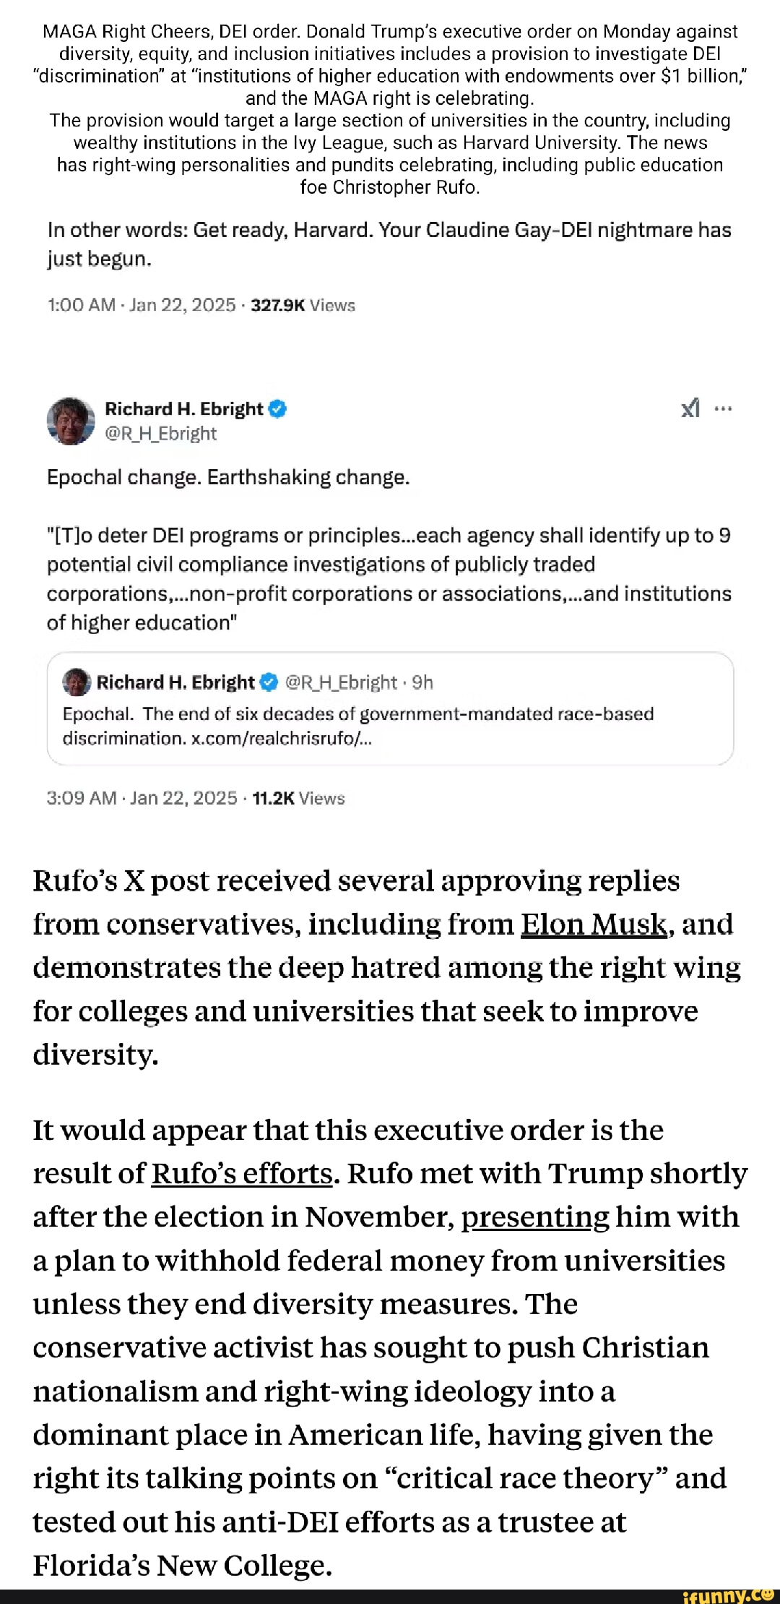Open Richard H. Ebright's large profile avatar
The height and width of the screenshot is (1604, 780).
click(71, 421)
